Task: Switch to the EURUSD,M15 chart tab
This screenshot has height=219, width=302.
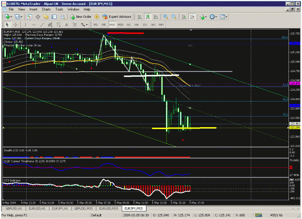Action: click(x=108, y=208)
